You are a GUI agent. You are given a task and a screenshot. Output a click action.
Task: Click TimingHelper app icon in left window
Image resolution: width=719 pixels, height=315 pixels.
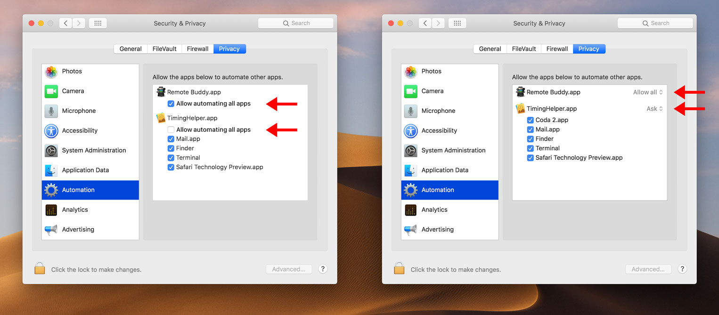161,118
